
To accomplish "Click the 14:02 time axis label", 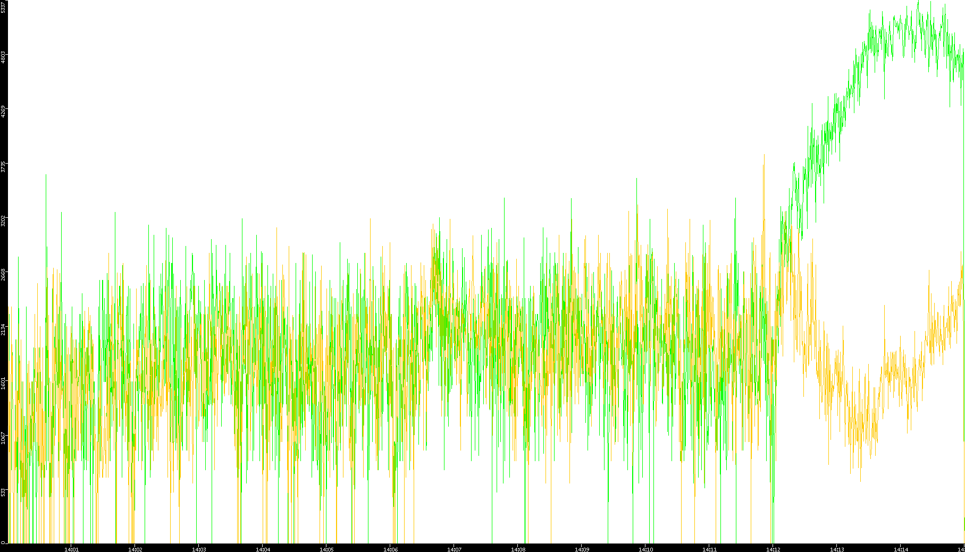I will pos(135,549).
